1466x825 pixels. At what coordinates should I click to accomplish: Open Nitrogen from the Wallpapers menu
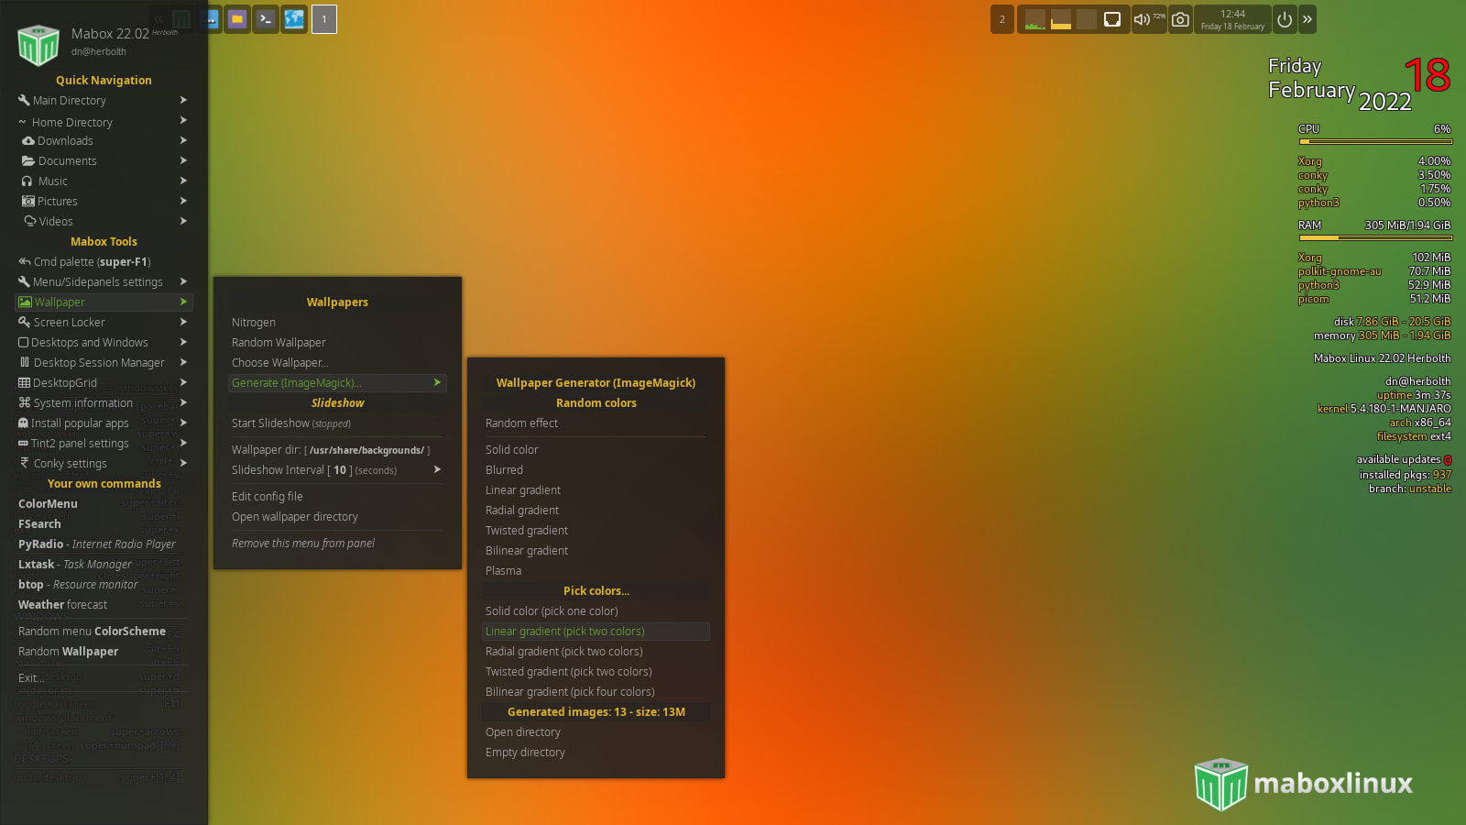point(254,323)
